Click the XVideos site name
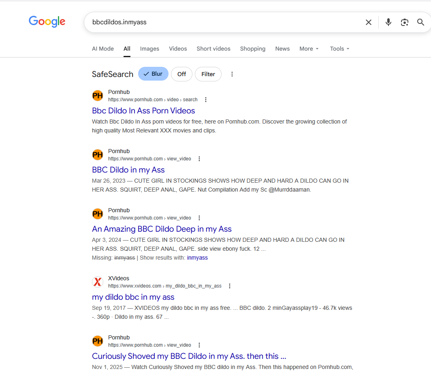Screen dimensions: 431x371 pos(118,278)
